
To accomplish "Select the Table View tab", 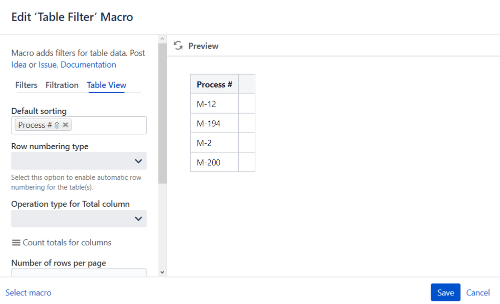I will pyautogui.click(x=106, y=85).
